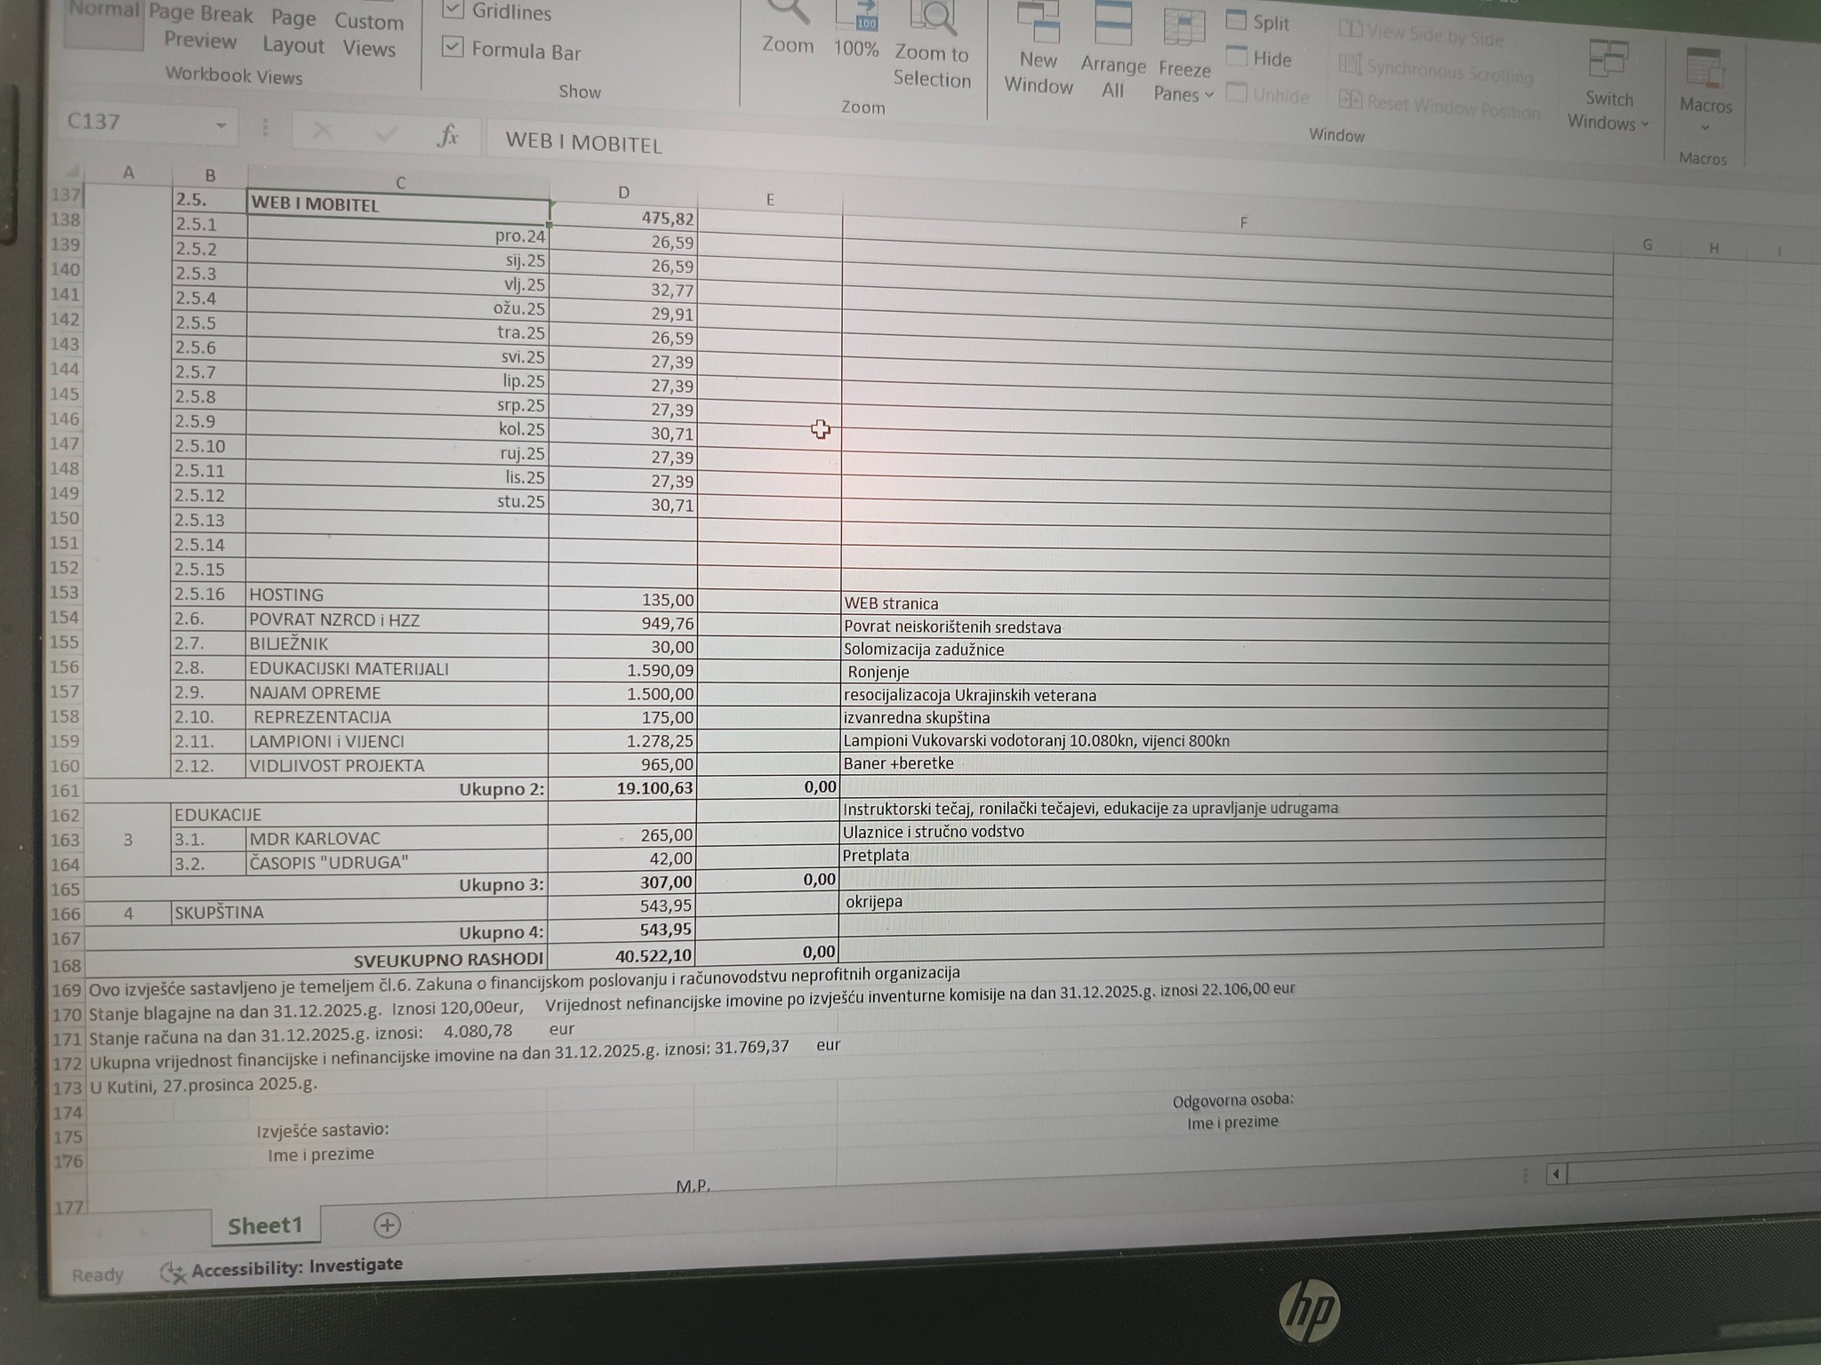Click the horizontal scrollbar left arrow

[x=1556, y=1174]
